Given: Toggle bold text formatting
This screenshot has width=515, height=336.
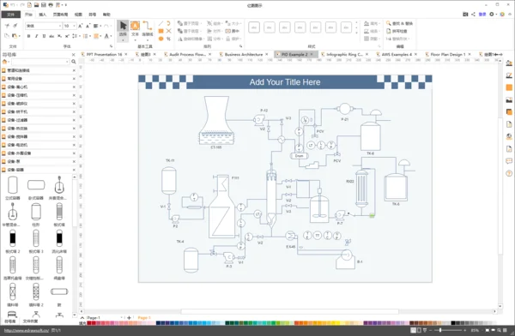Looking at the screenshot, I should click(x=28, y=36).
